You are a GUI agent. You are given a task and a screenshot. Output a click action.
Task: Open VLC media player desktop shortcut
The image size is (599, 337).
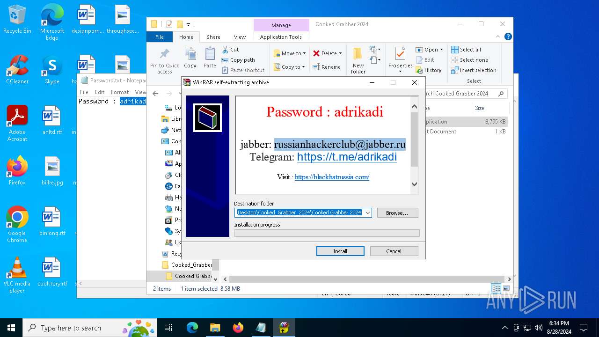tap(17, 275)
